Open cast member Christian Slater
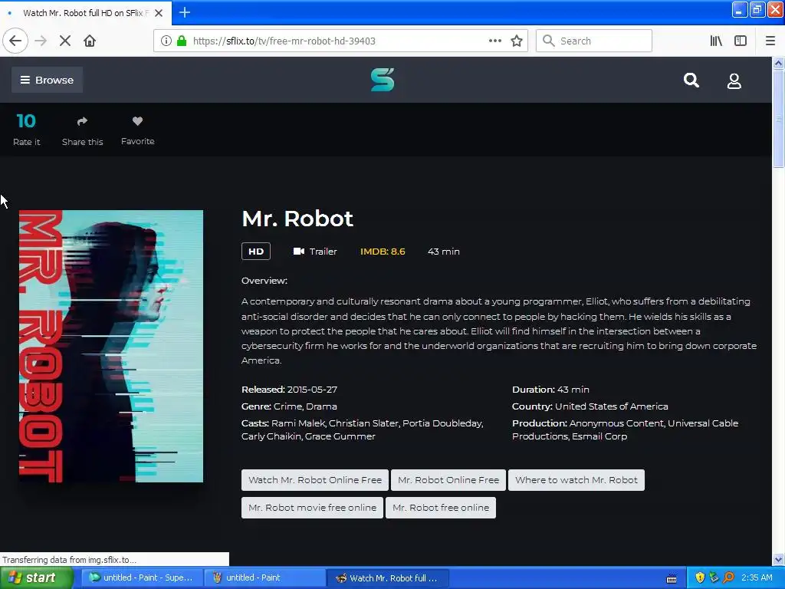 tap(363, 423)
